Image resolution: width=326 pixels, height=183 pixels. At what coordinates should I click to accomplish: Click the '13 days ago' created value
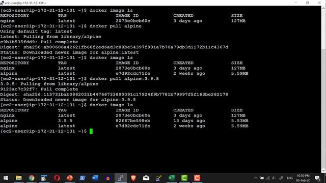pyautogui.click(x=189, y=120)
